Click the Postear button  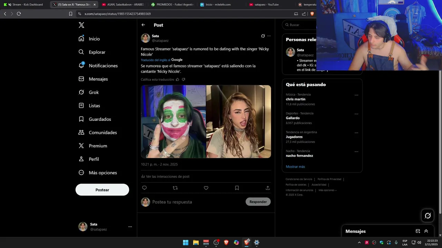tap(102, 190)
